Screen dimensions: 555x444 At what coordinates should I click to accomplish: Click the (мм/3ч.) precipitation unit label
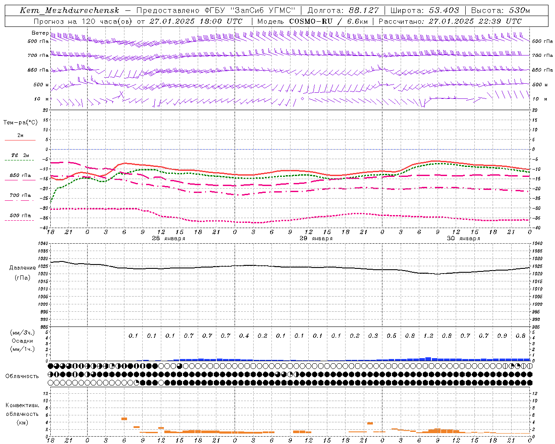(23, 333)
